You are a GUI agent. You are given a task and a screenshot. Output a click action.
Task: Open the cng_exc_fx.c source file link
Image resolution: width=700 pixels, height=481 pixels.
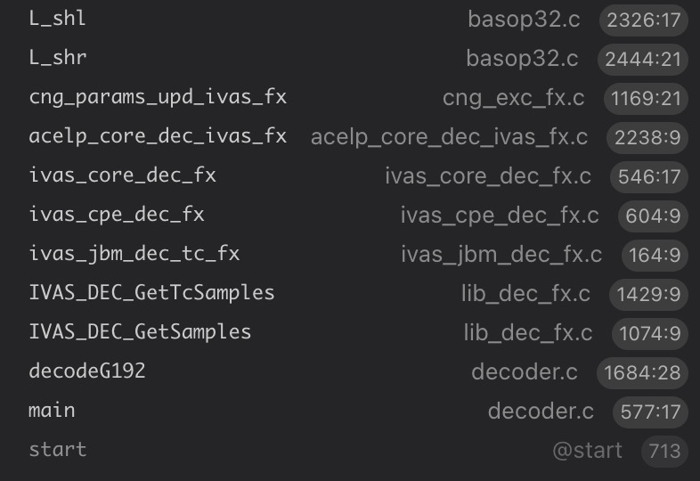(514, 98)
